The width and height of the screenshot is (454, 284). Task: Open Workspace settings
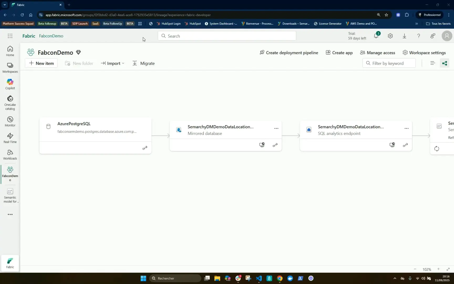[x=424, y=53]
